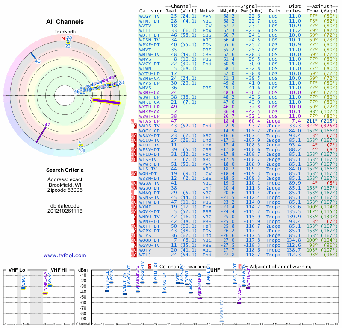342x328 pixels.
Task: Select the WOCK-CD table row
Action: 239,131
